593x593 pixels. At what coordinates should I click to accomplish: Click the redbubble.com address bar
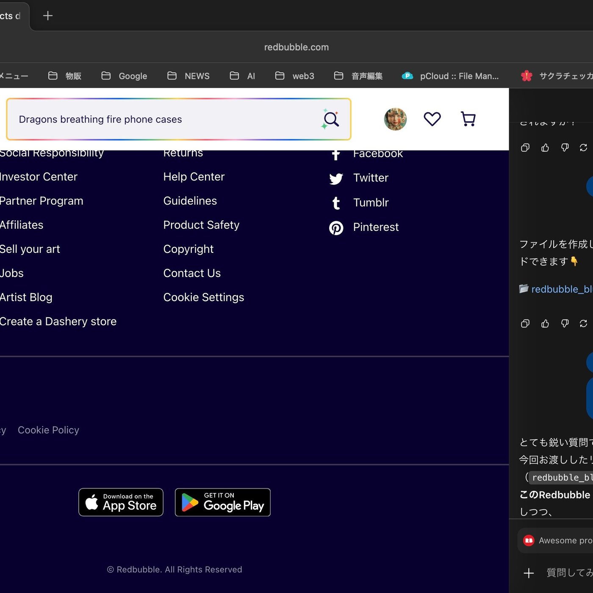(x=296, y=47)
